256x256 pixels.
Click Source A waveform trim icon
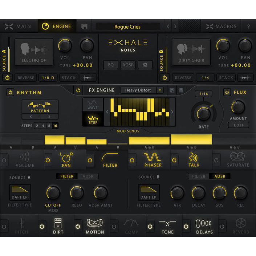pyautogui.click(x=88, y=78)
